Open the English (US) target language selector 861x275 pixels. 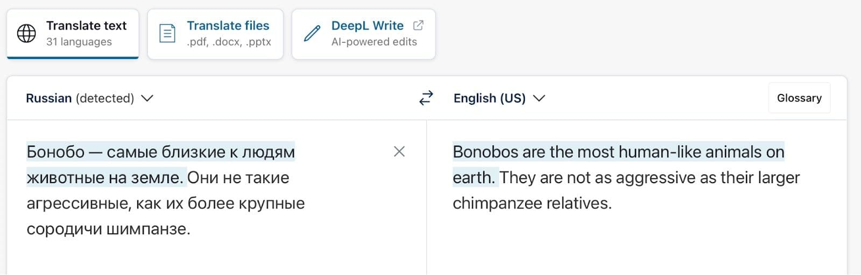coord(489,98)
